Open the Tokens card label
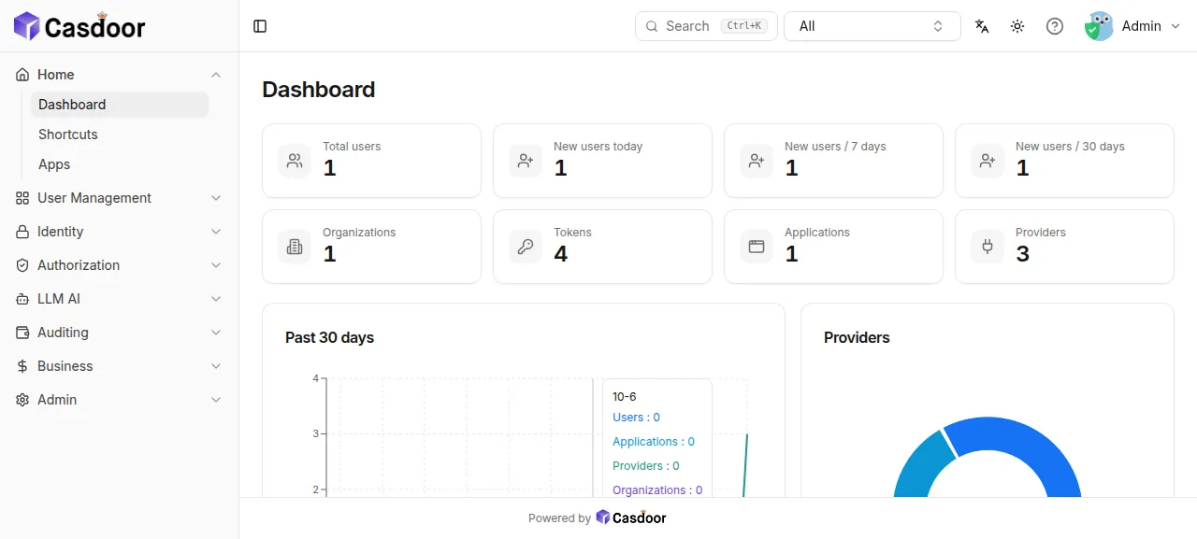Viewport: 1197px width, 539px height. click(x=572, y=233)
